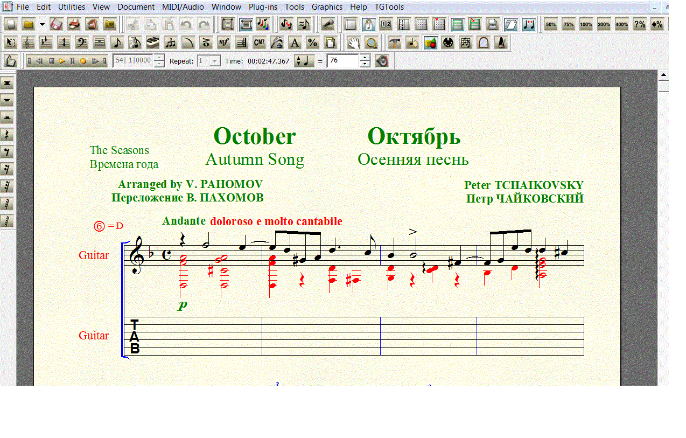Image resolution: width=686 pixels, height=438 pixels.
Task: Open the MIDI/Audio menu
Action: [x=183, y=7]
